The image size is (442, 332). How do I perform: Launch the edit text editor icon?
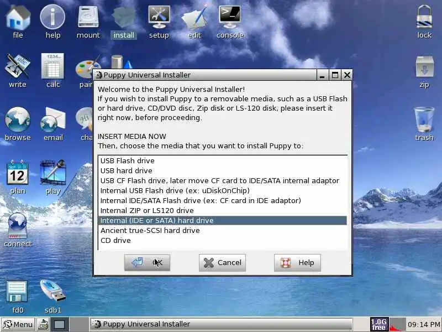194,22
